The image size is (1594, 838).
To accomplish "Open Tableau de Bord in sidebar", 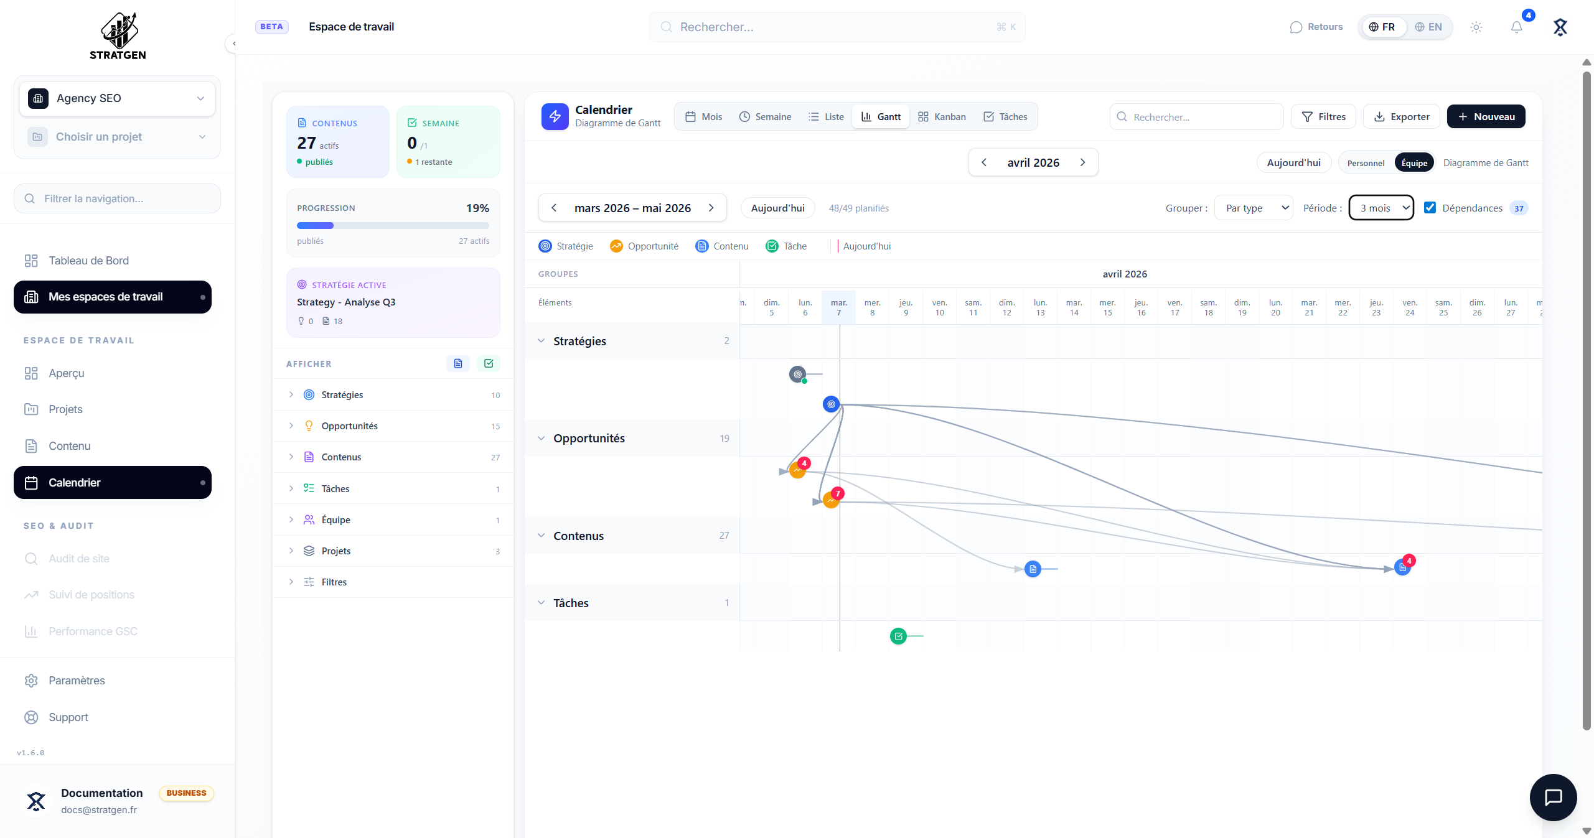I will pos(88,261).
